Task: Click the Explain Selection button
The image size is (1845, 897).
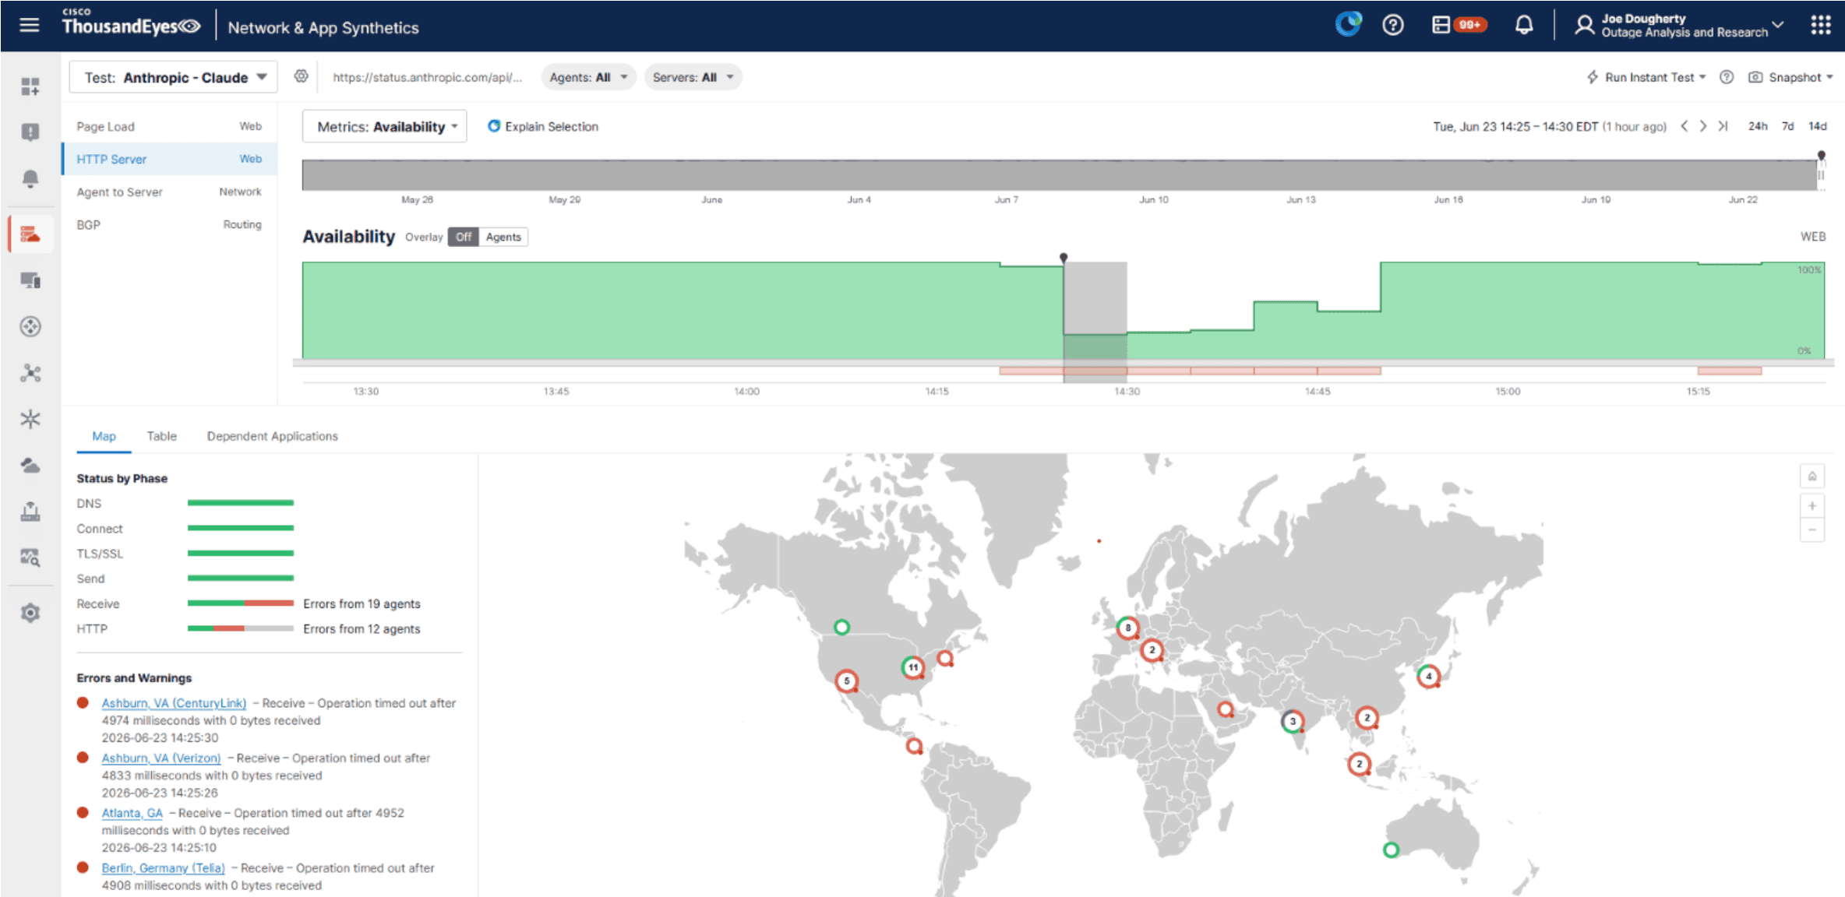Action: [x=543, y=126]
